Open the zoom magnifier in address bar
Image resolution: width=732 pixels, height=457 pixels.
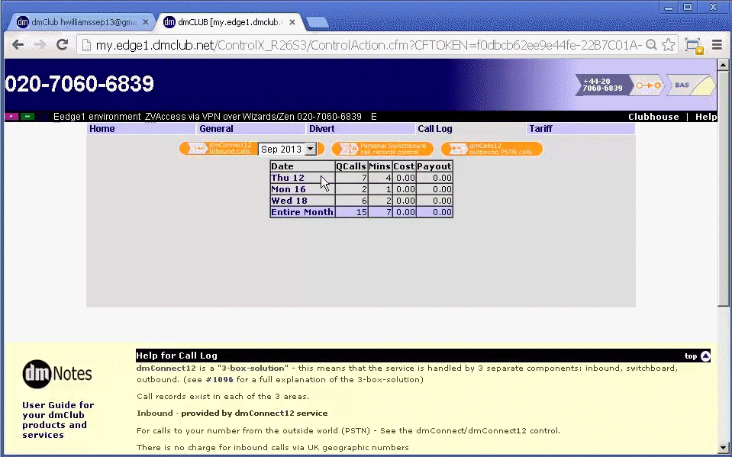652,45
